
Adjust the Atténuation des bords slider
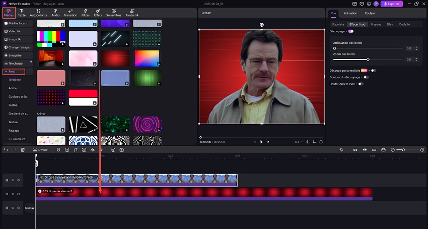click(x=368, y=48)
